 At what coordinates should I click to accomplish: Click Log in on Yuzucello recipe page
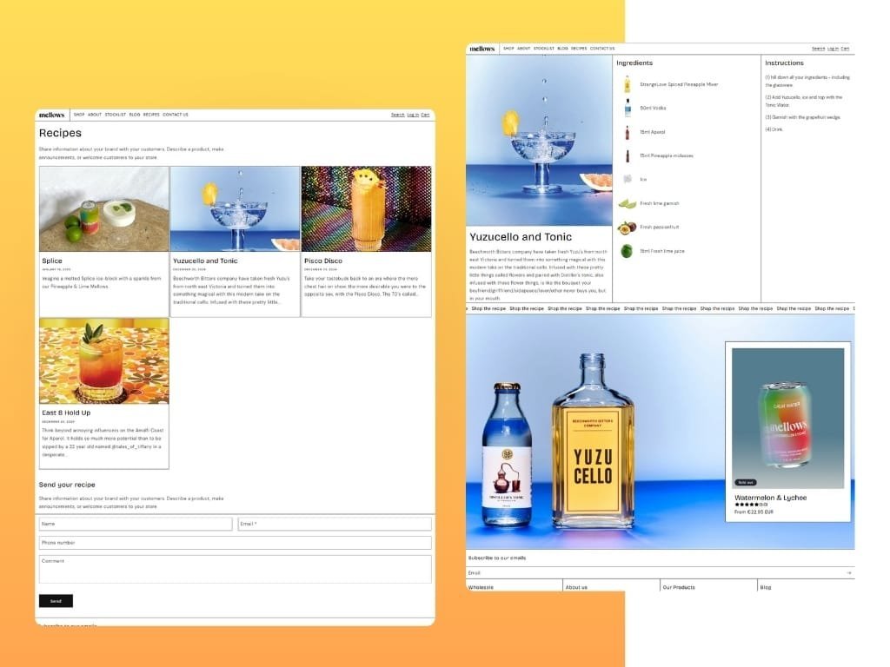pyautogui.click(x=833, y=49)
